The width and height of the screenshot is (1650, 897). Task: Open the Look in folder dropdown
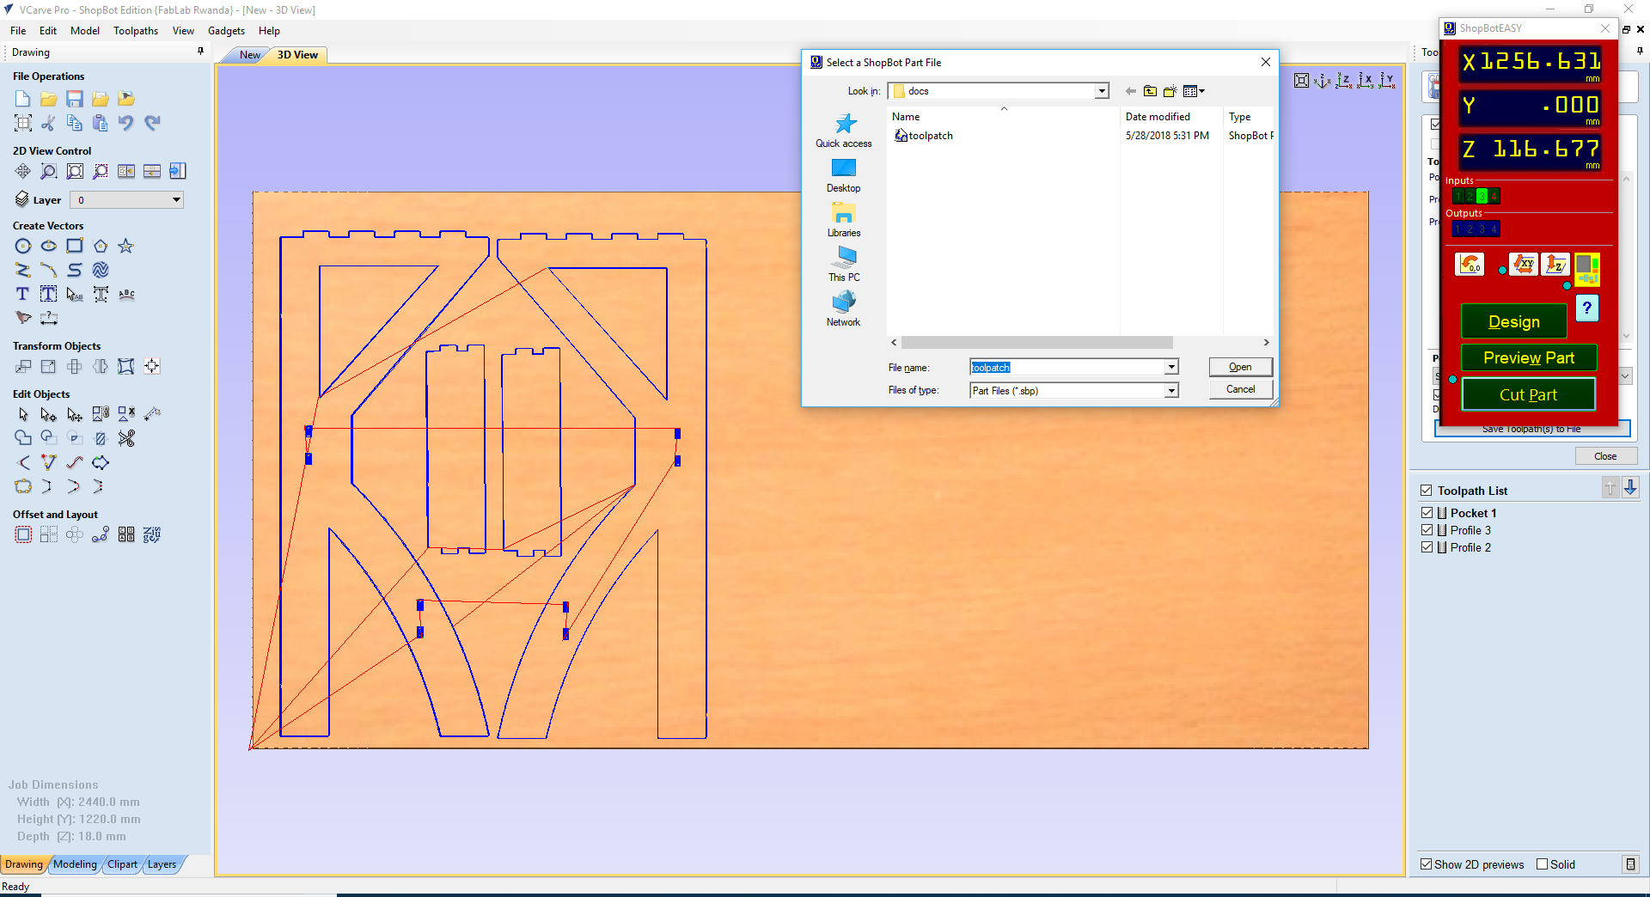[x=1101, y=90]
